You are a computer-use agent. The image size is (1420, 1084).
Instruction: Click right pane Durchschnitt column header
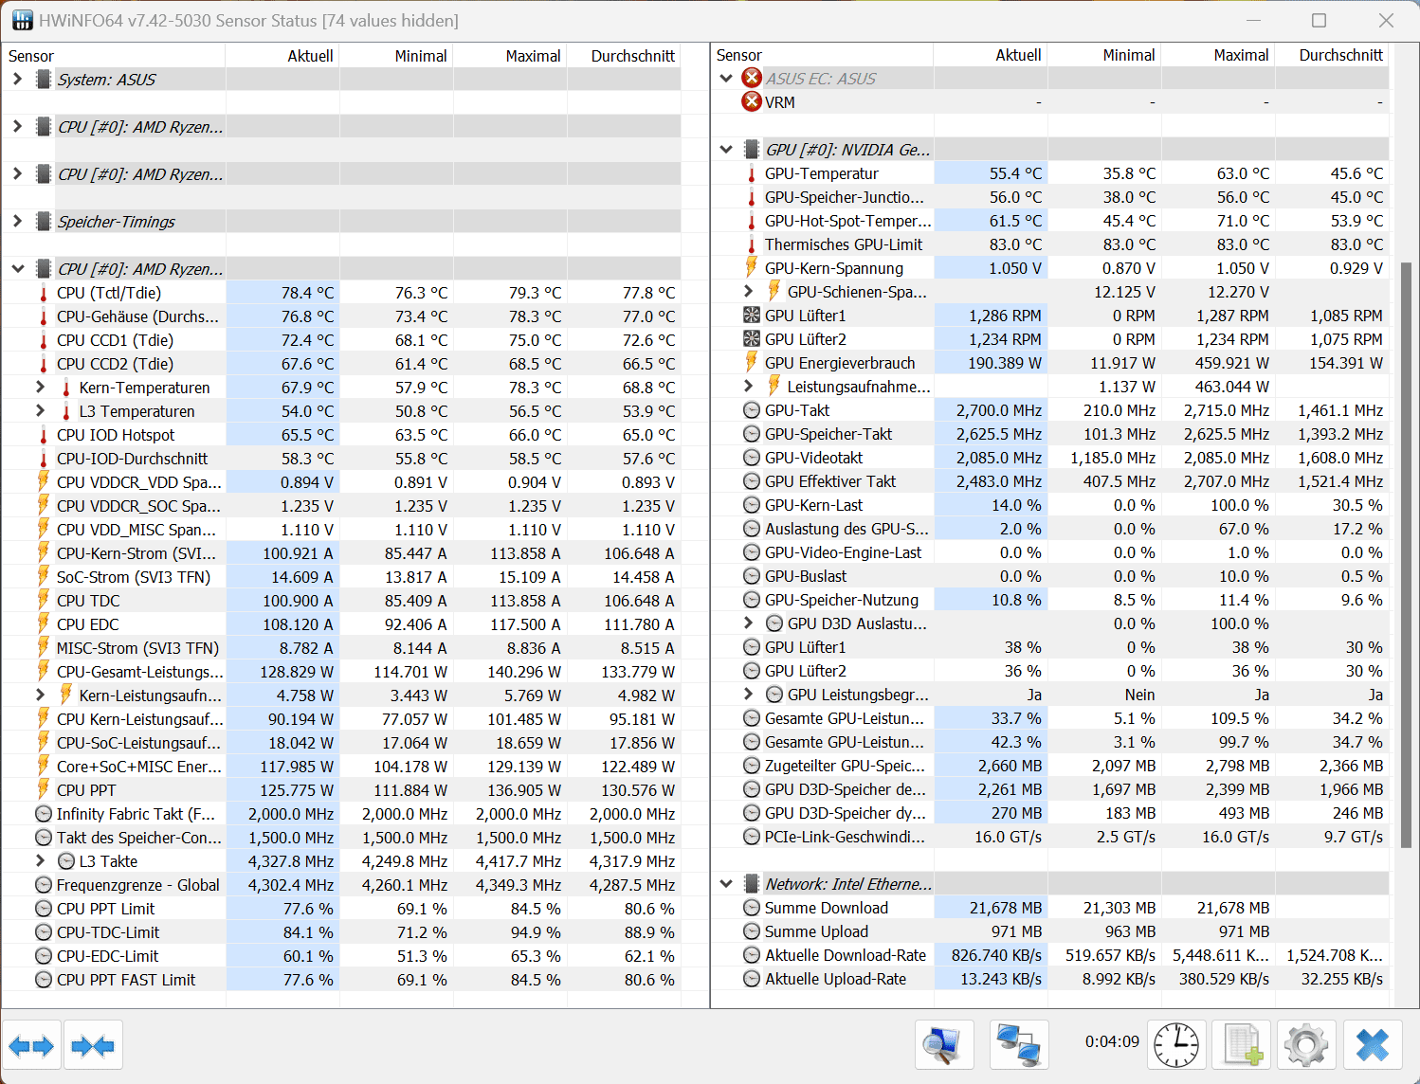(1332, 55)
